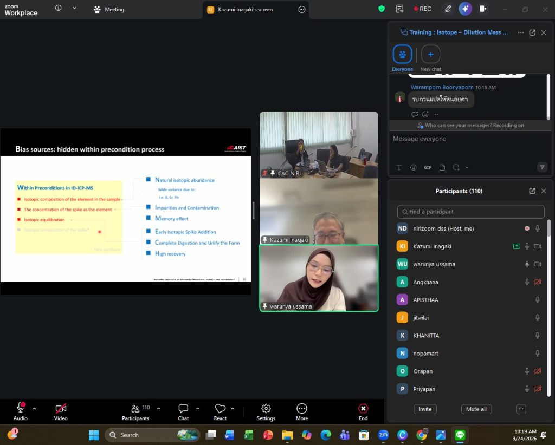Click the green encryption shield icon
Screen dimensions: 555x445
pyautogui.click(x=382, y=9)
